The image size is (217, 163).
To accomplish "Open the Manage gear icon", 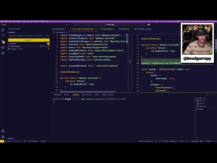I will (x=3, y=137).
